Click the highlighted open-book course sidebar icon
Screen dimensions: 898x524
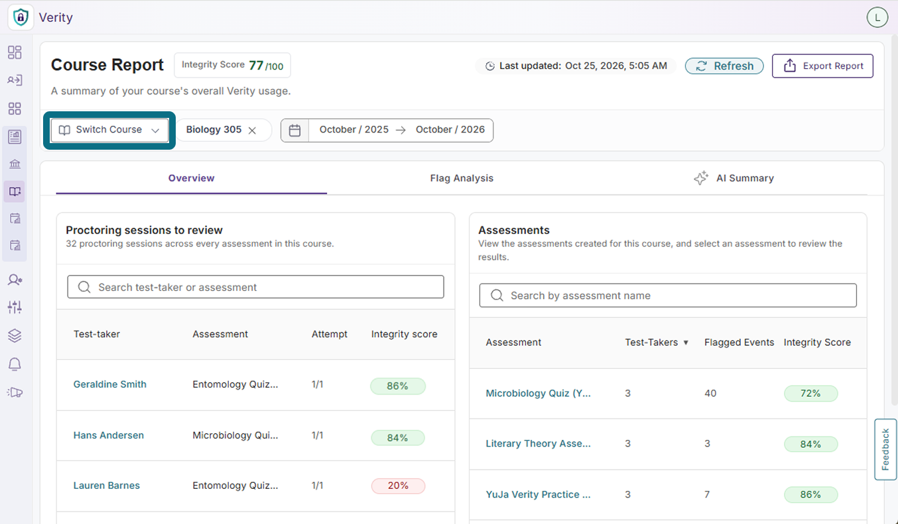15,192
